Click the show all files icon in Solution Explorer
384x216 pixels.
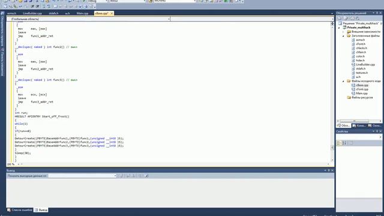point(346,19)
